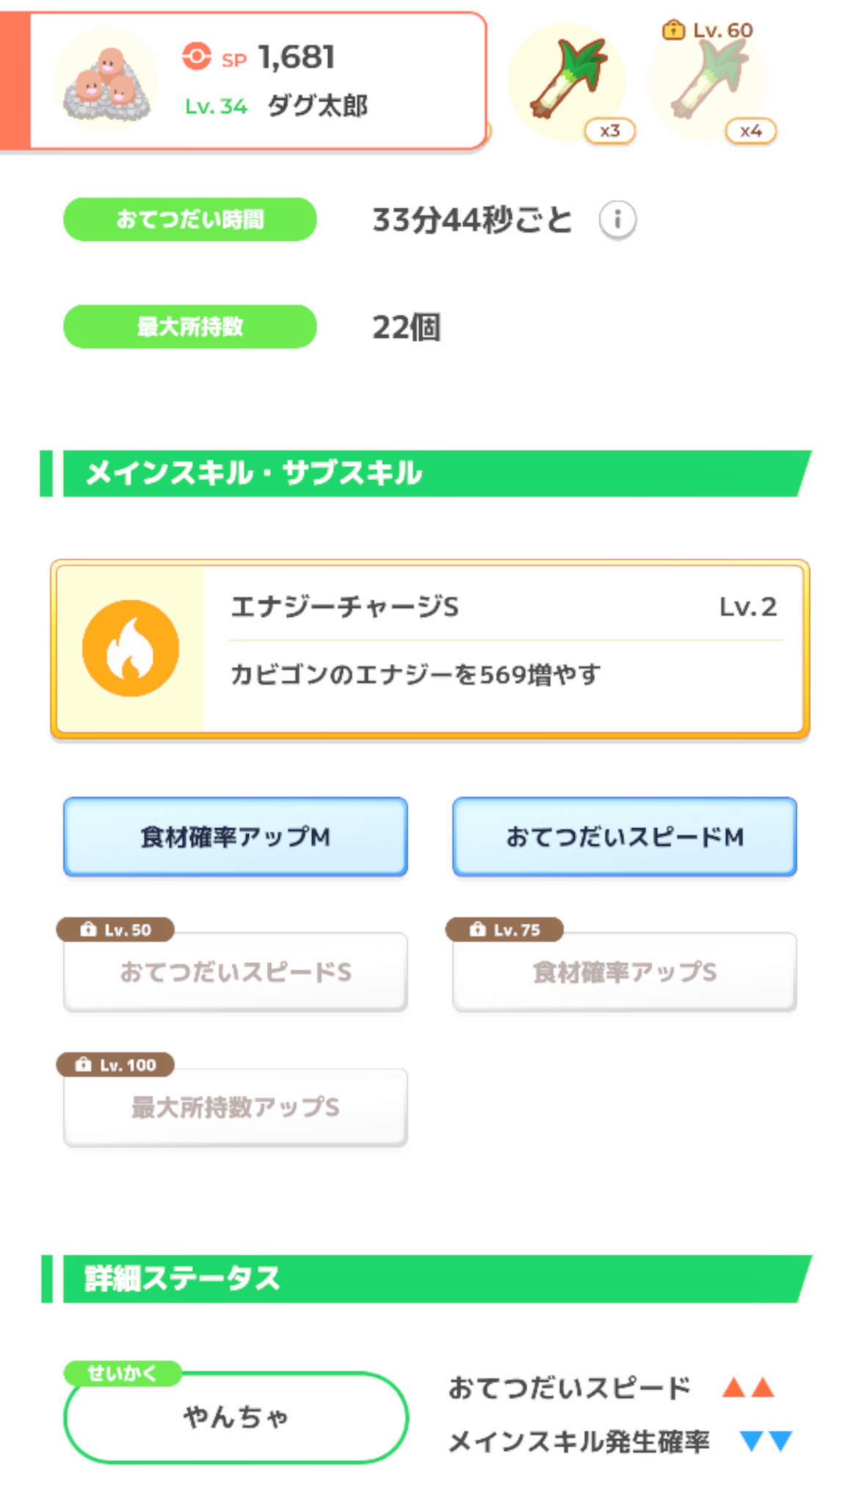Tap the locked 最大所持数アップS sub skill
The height and width of the screenshot is (1500, 859).
tap(235, 1109)
